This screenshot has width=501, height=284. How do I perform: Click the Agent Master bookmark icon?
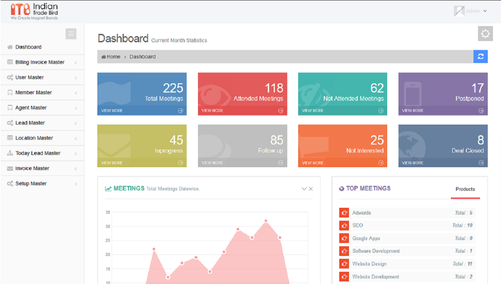pos(10,108)
